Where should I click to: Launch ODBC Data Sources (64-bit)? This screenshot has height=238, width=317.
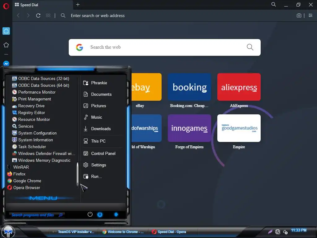click(x=41, y=86)
